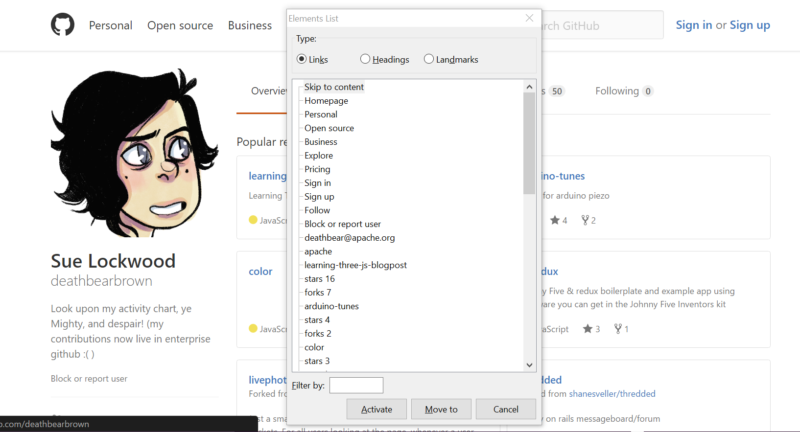Click the Activate button
The image size is (800, 432).
[x=376, y=409]
